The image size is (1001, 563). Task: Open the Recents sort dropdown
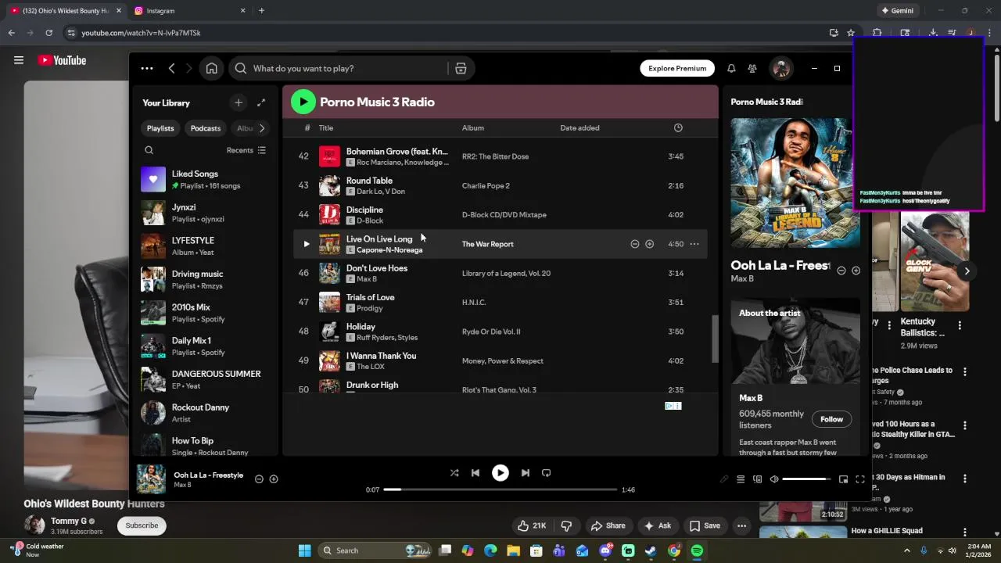click(246, 150)
